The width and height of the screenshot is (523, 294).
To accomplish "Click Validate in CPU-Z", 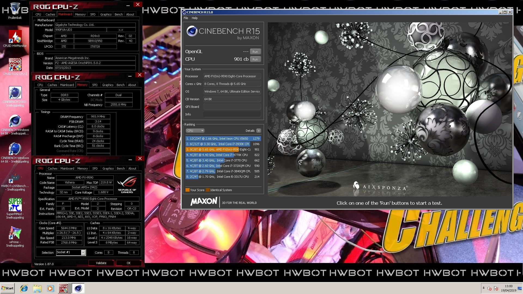I will (101, 263).
